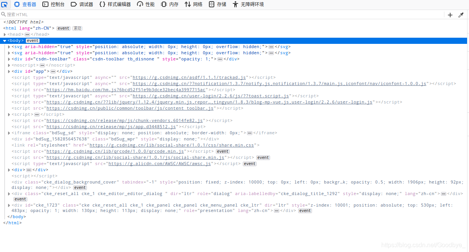The image size is (469, 252).
Task: Expand the head element
Action: point(5,35)
